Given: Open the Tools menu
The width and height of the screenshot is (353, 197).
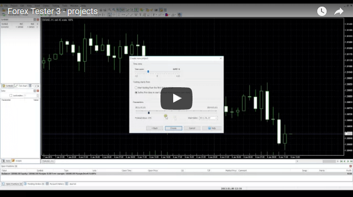Looking at the screenshot, I should click(65, 6).
